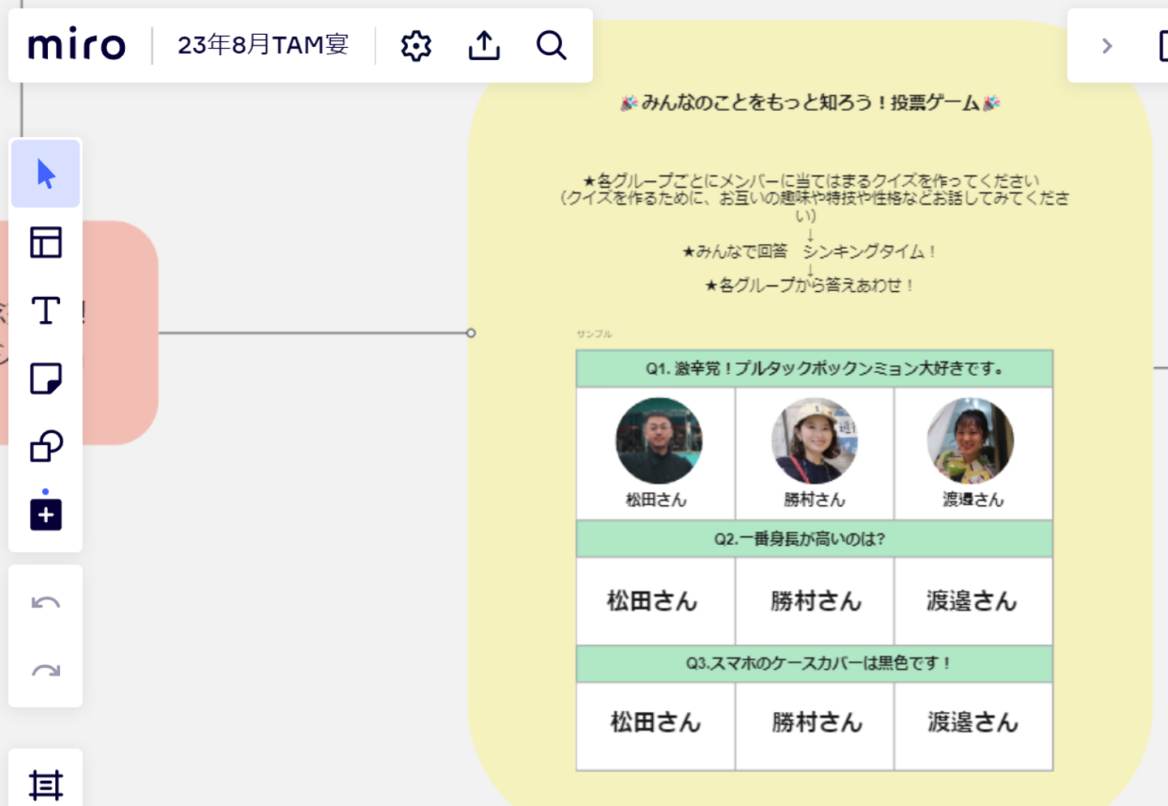Viewport: 1168px width, 806px height.
Task: Click 渡邉さん cell under Q2
Action: click(973, 601)
